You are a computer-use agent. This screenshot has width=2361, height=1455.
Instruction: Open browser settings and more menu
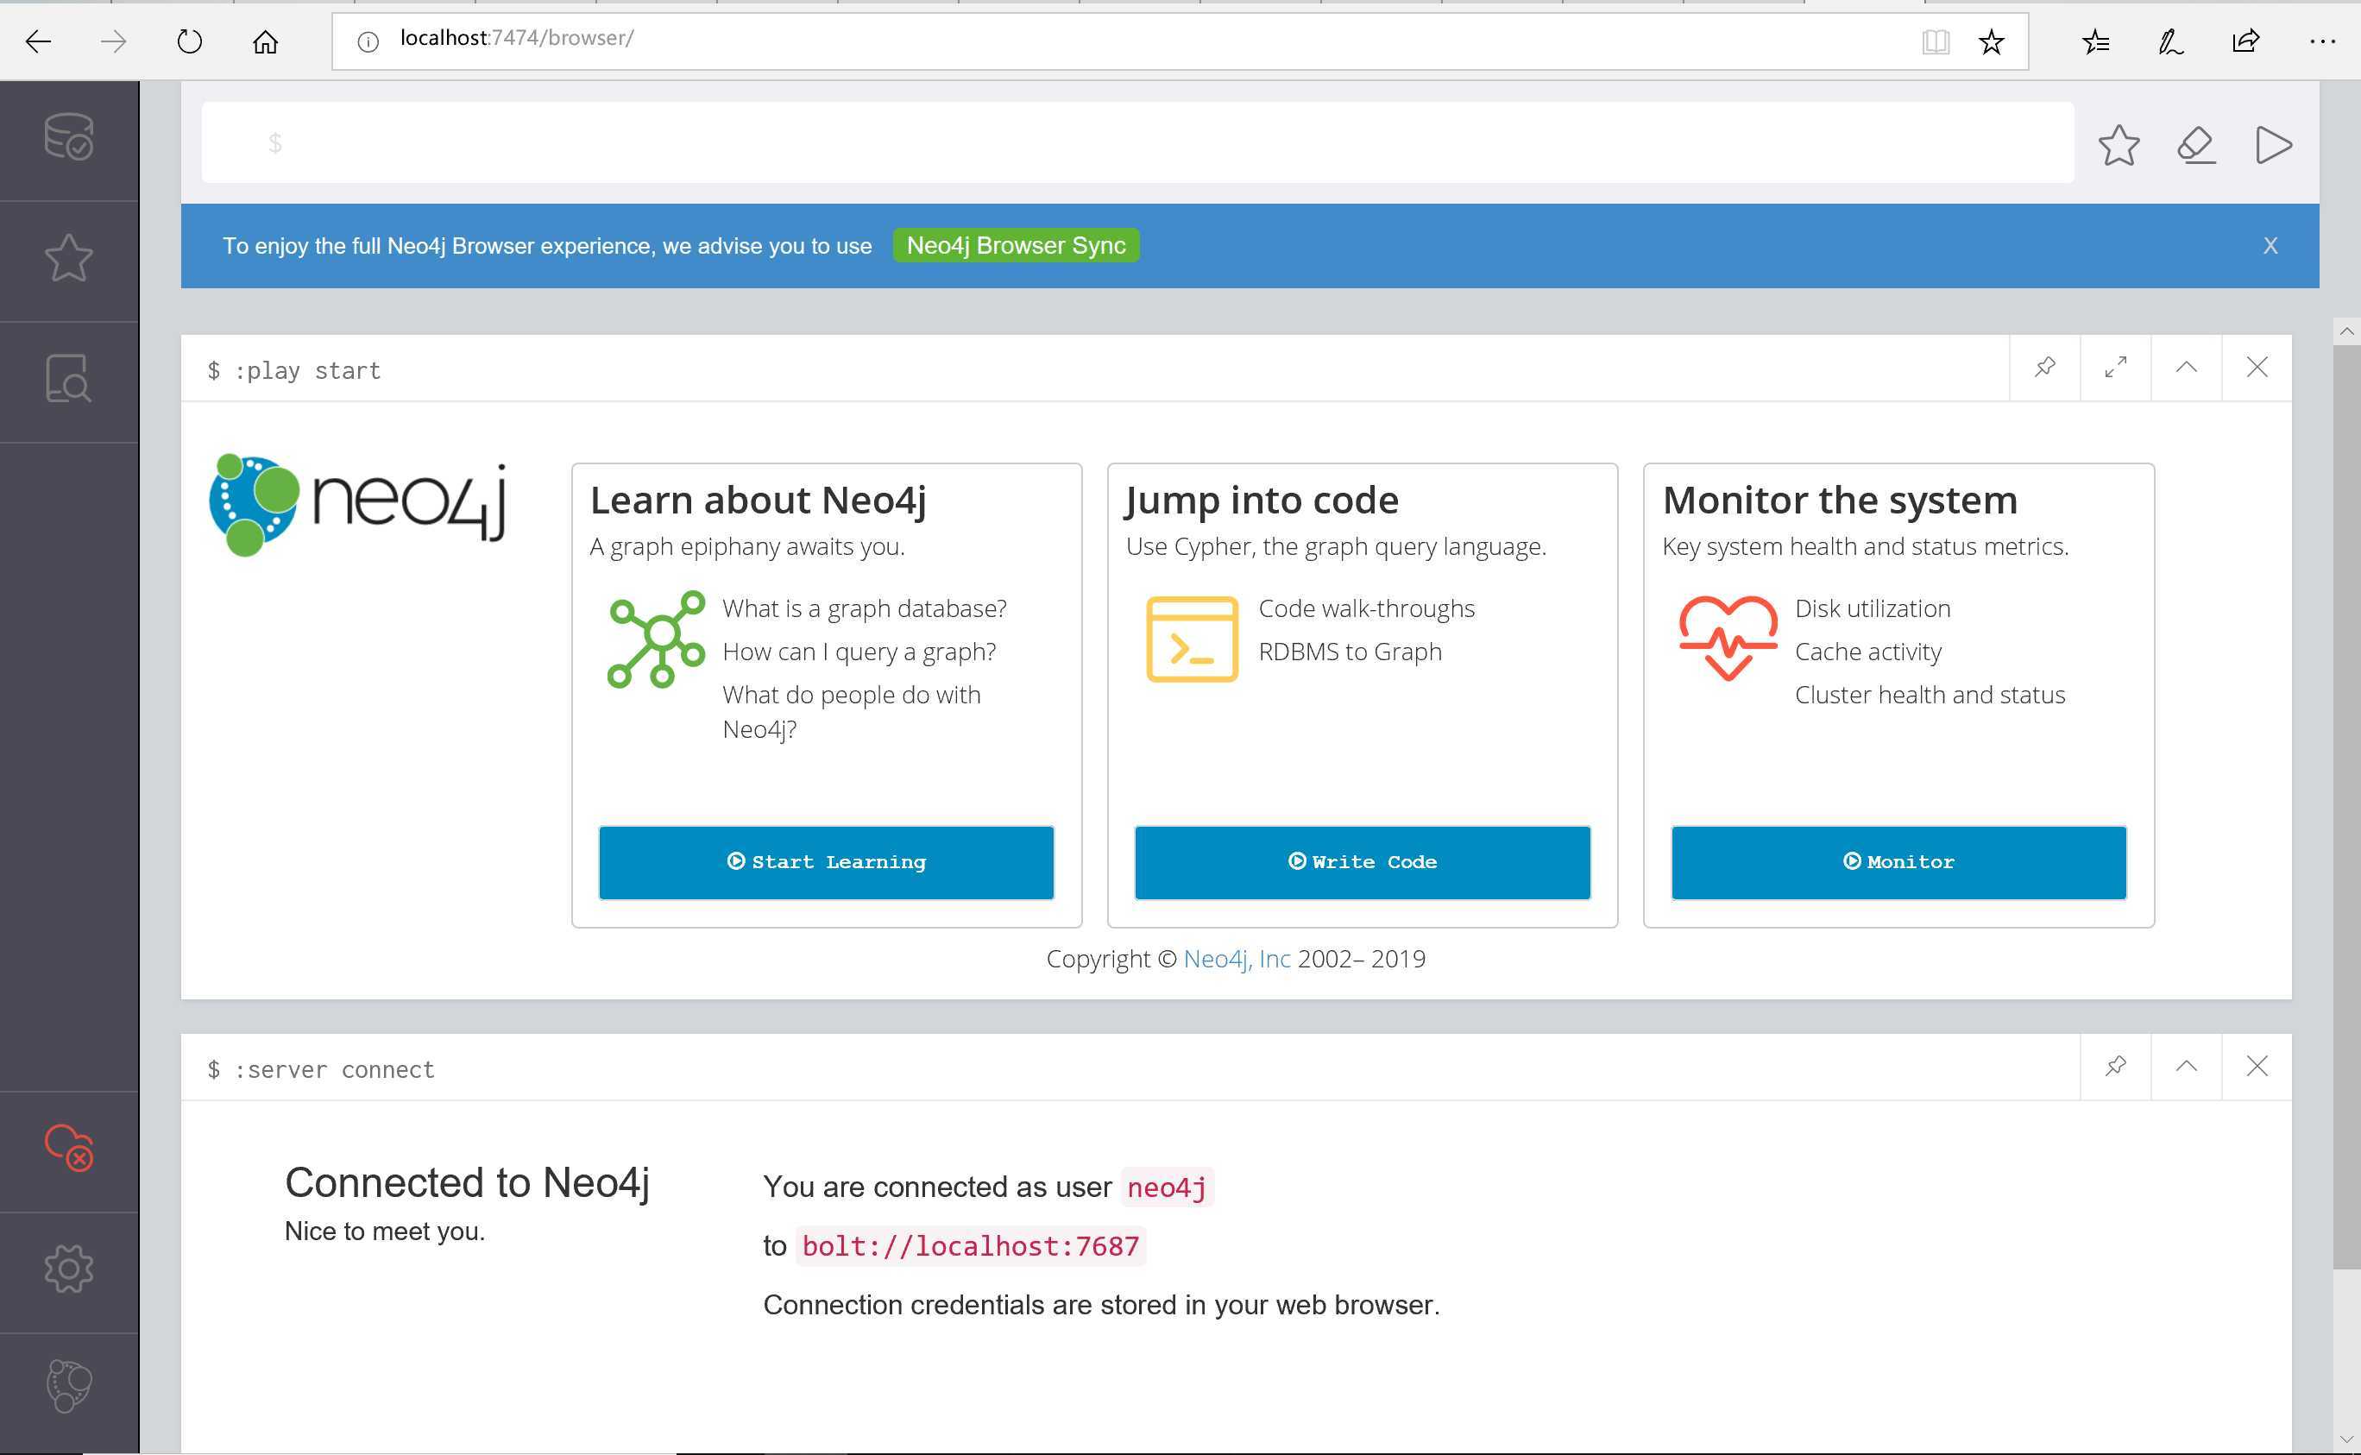pyautogui.click(x=2321, y=41)
